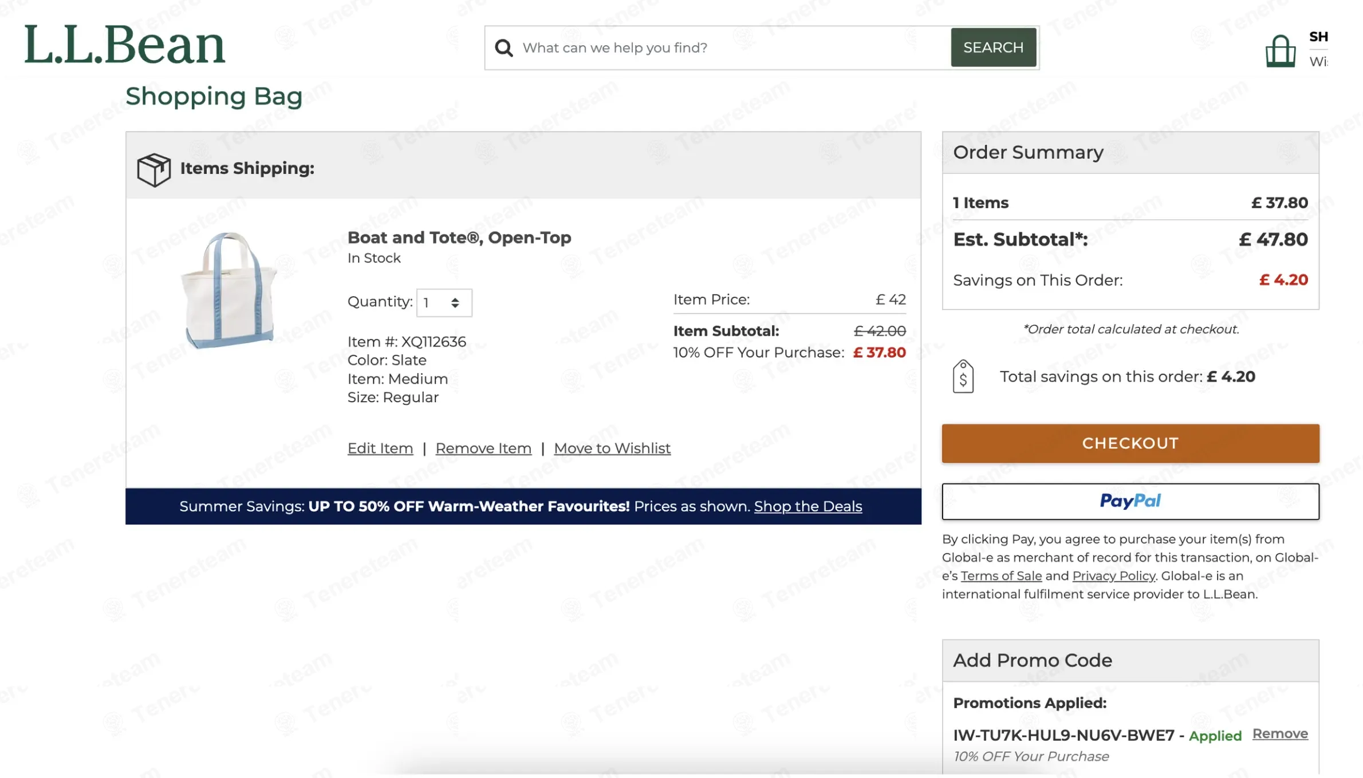
Task: Click the In Stock status text
Action: (374, 258)
